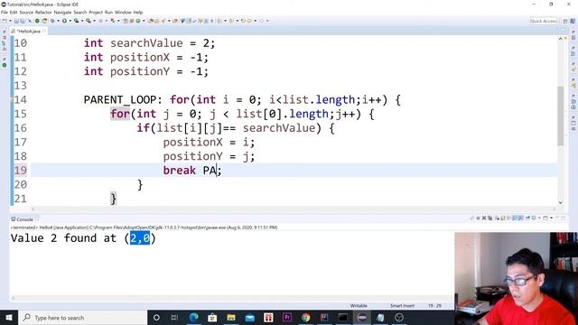Click the New file toolbar icon
This screenshot has width=578, height=325.
click(x=4, y=21)
